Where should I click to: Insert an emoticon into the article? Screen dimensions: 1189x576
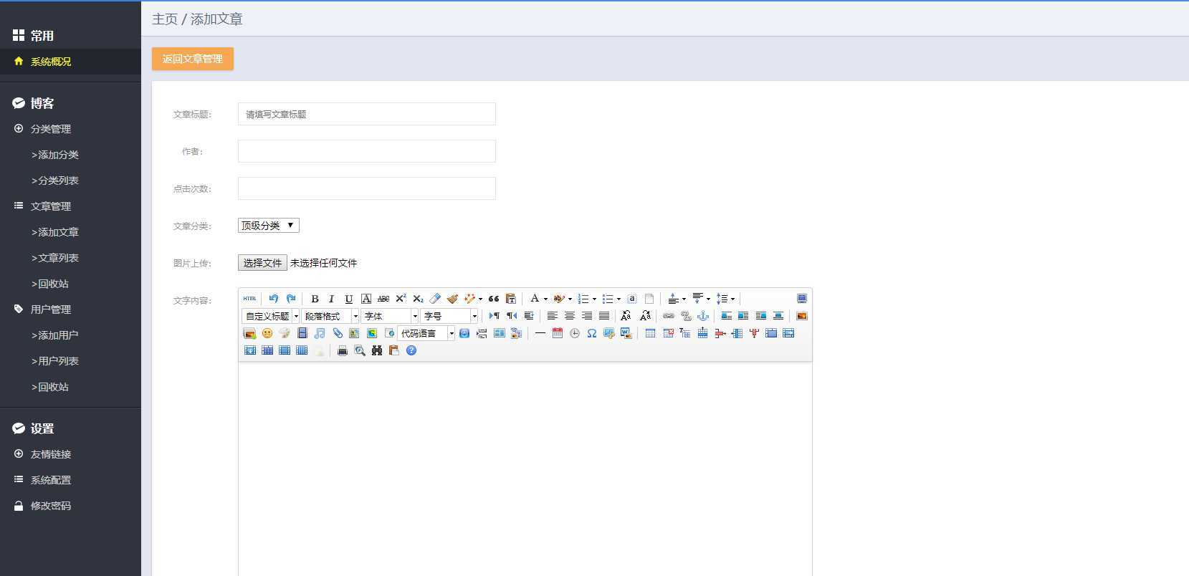click(267, 333)
